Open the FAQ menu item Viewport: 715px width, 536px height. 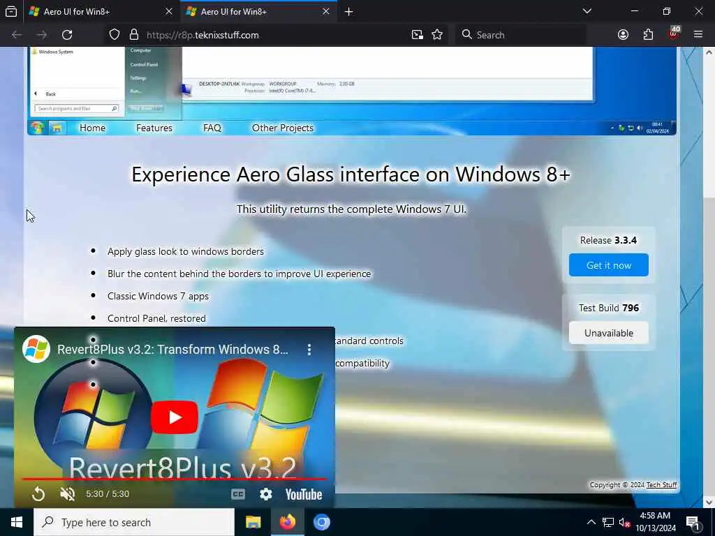coord(212,128)
